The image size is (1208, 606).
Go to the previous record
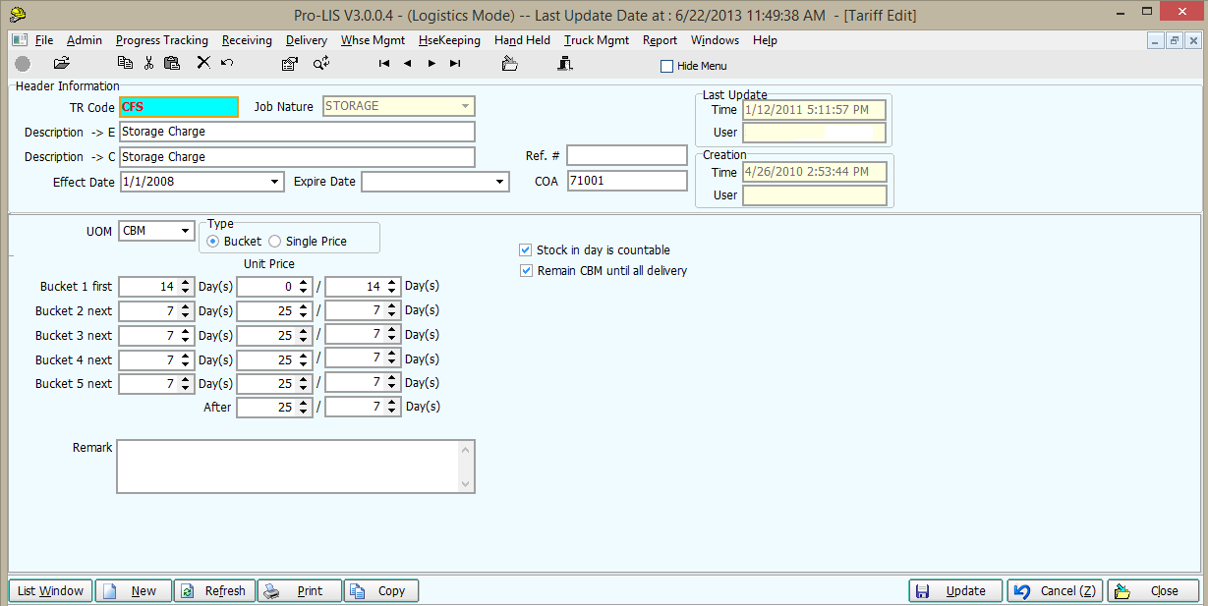408,63
